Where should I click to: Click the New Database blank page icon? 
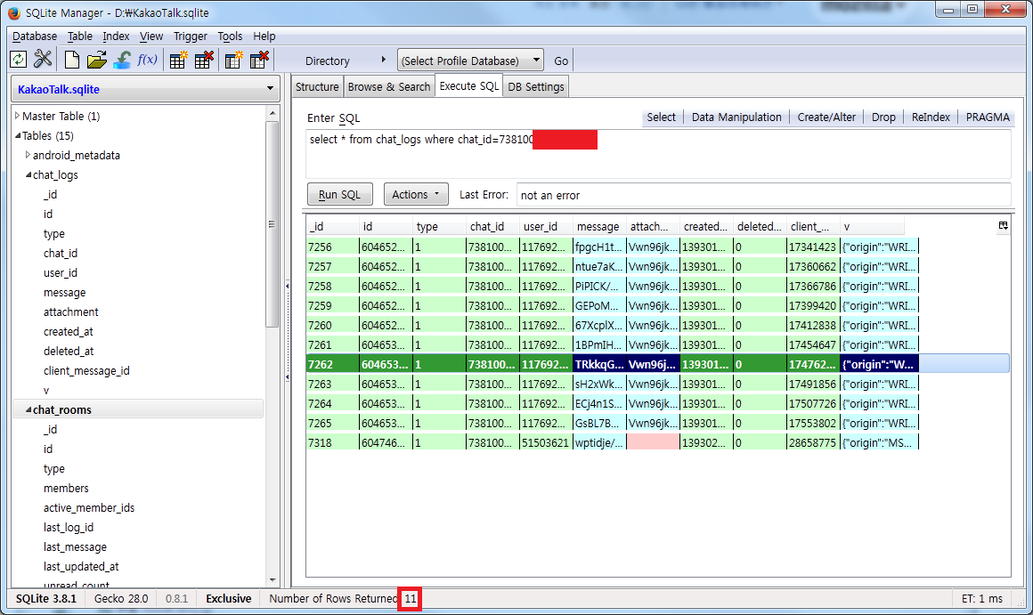point(72,60)
